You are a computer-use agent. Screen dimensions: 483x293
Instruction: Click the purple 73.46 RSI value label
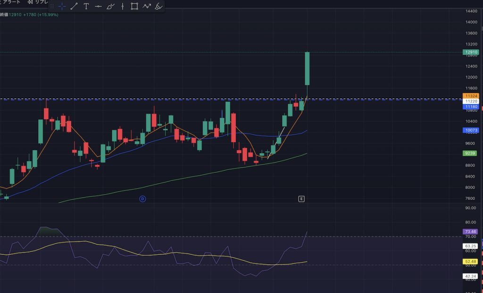pyautogui.click(x=471, y=232)
